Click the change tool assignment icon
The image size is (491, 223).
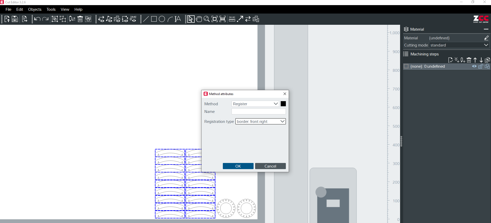pos(72,19)
